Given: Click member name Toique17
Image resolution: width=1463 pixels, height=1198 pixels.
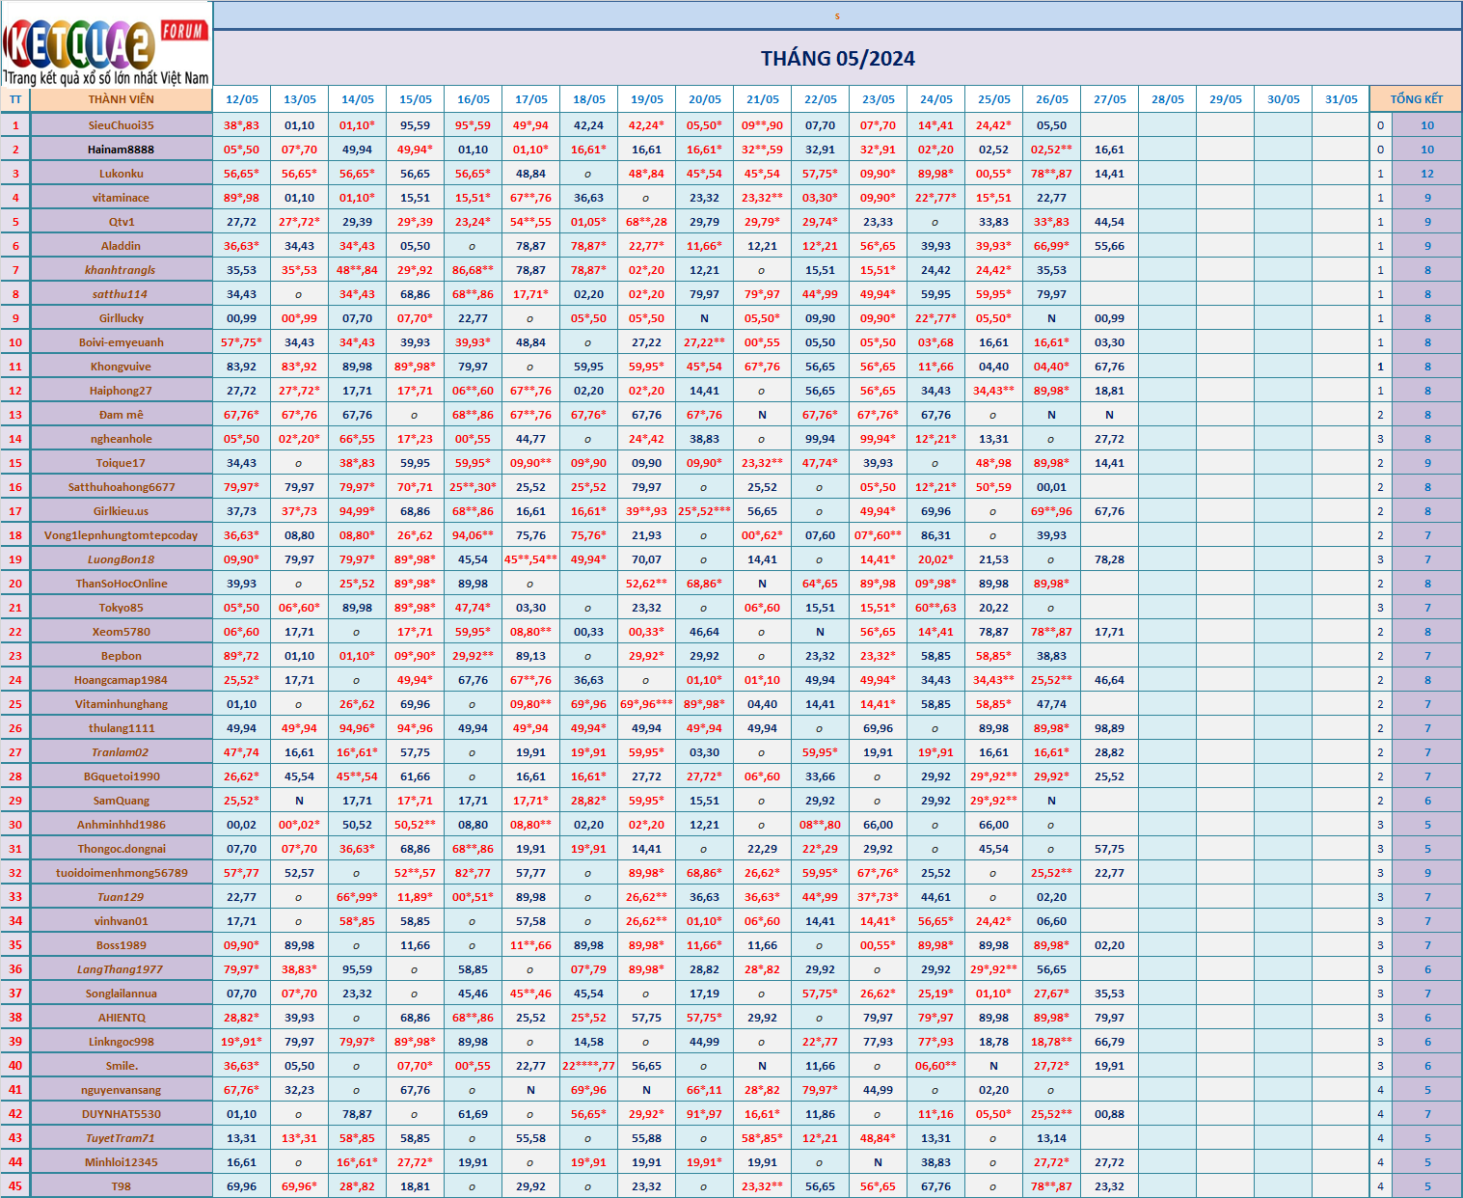Looking at the screenshot, I should 122,463.
